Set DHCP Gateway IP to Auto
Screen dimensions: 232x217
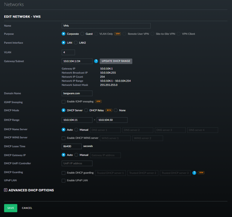[x=63, y=155]
